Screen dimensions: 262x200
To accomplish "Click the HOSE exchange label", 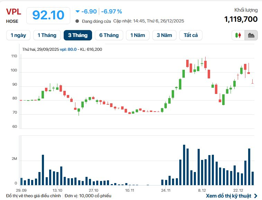I will pyautogui.click(x=12, y=21).
